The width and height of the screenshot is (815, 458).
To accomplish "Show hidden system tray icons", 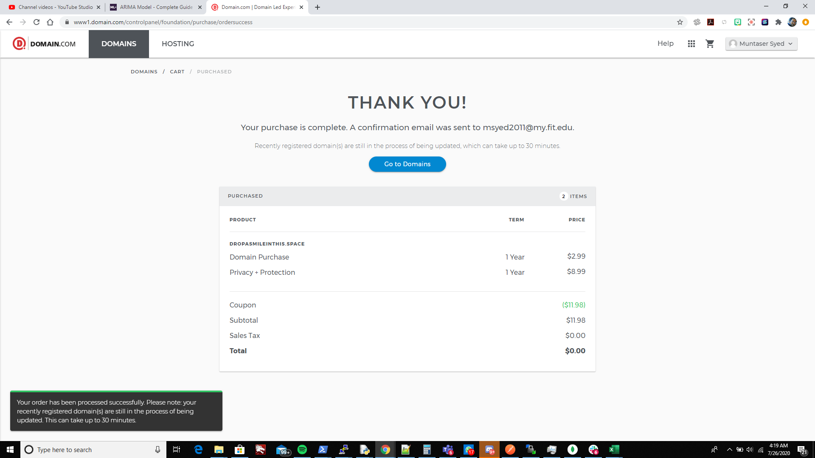I will click(x=729, y=450).
